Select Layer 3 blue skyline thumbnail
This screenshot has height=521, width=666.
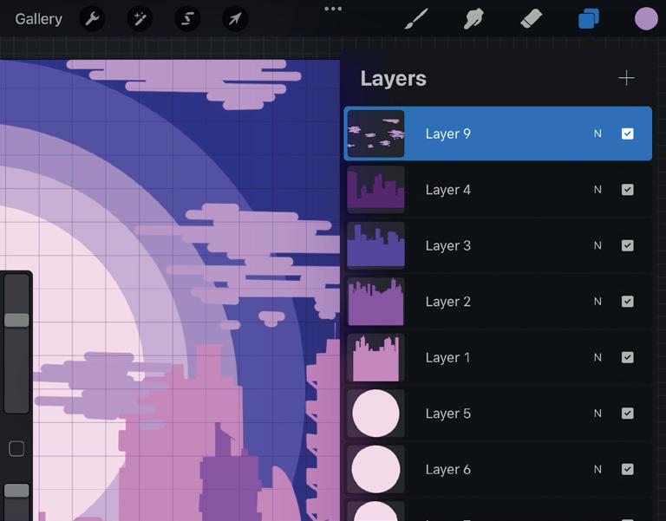pos(375,245)
